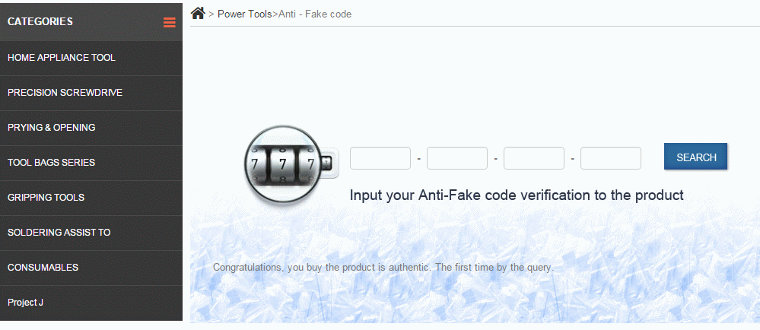This screenshot has height=330, width=760.
Task: Focus the third anti-fake code field
Action: pyautogui.click(x=533, y=158)
